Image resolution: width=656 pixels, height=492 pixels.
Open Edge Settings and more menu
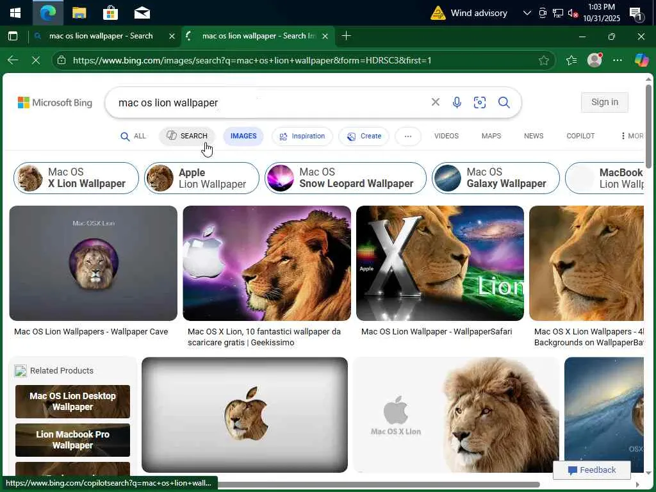pyautogui.click(x=617, y=60)
